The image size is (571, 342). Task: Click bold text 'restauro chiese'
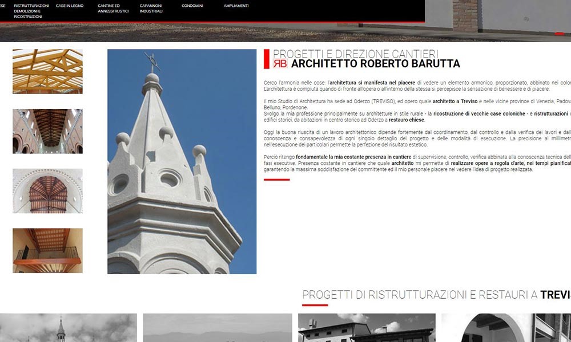click(407, 120)
